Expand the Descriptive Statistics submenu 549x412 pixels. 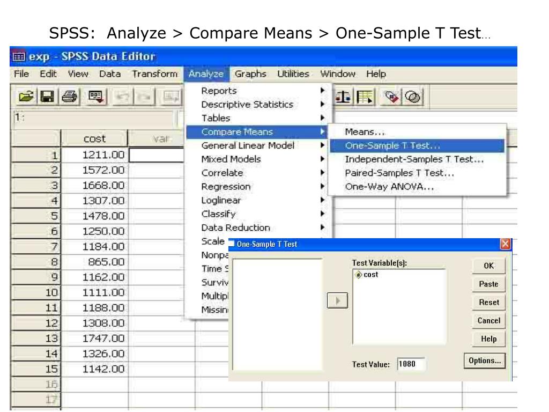click(x=258, y=105)
